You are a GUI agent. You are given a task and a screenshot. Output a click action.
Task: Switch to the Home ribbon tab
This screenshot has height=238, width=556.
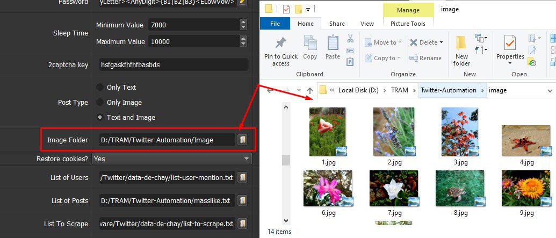[x=306, y=24]
